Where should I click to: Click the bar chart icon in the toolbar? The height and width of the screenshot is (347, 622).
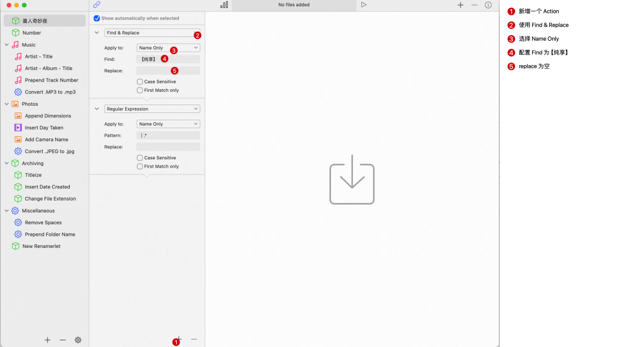pyautogui.click(x=224, y=5)
